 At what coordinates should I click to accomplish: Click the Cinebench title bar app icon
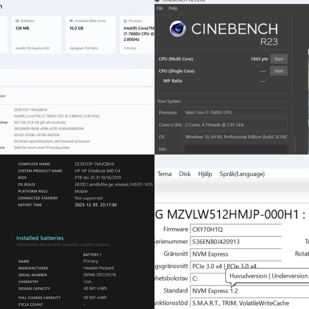pos(157,1)
